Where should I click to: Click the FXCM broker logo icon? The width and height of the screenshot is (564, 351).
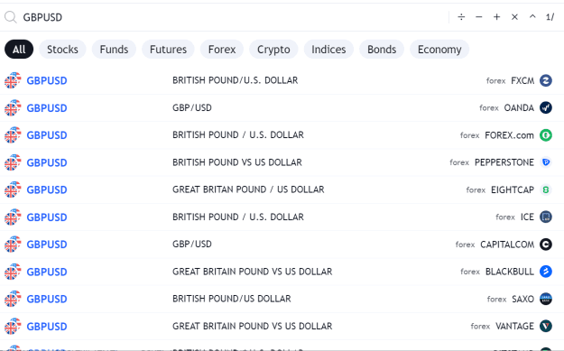click(546, 80)
